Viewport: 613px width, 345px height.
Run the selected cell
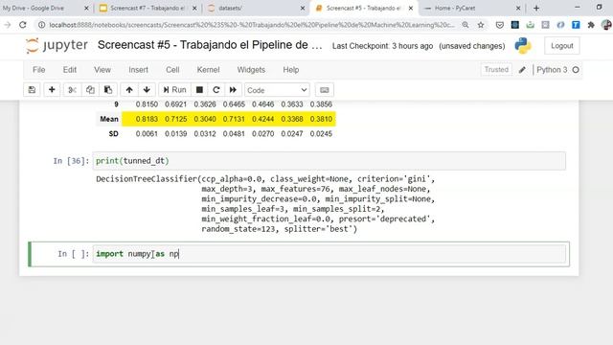pos(174,90)
